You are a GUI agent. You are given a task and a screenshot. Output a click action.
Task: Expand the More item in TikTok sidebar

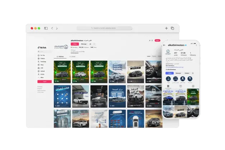(41, 78)
